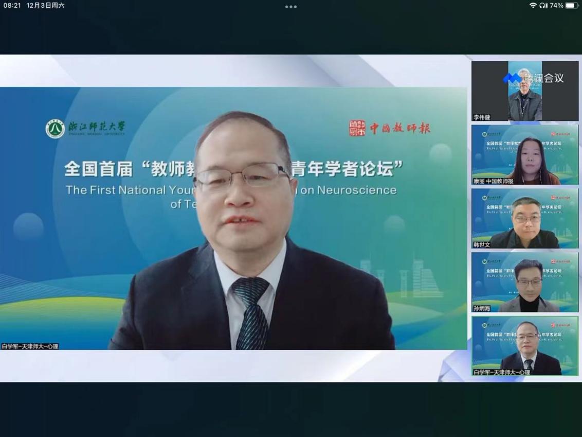Select 韩世文 participant video tile
This screenshot has height=437, width=582.
(x=525, y=218)
